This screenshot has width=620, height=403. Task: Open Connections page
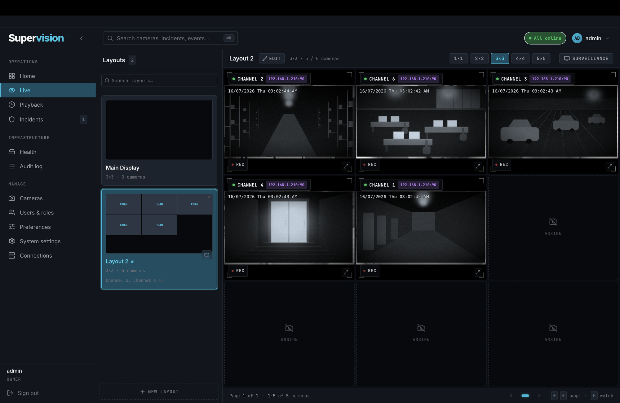pyautogui.click(x=48, y=255)
